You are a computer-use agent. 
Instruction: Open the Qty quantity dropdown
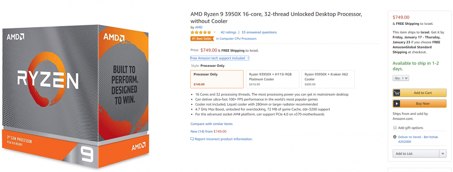coord(401,78)
